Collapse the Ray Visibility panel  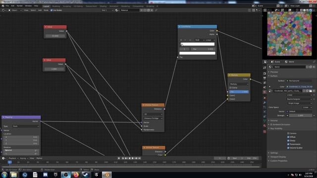click(x=276, y=129)
